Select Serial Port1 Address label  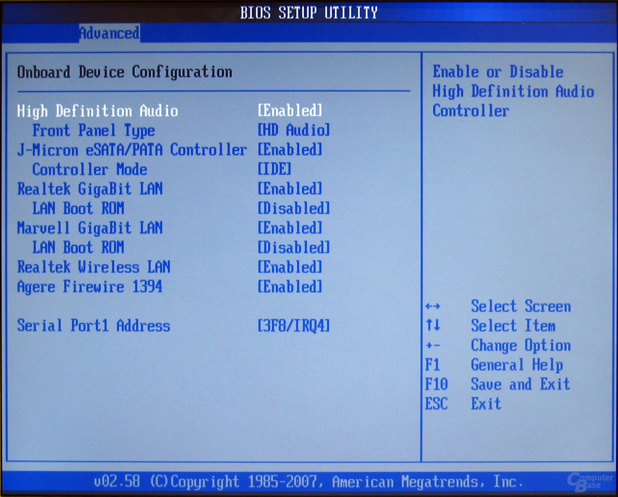click(x=94, y=326)
